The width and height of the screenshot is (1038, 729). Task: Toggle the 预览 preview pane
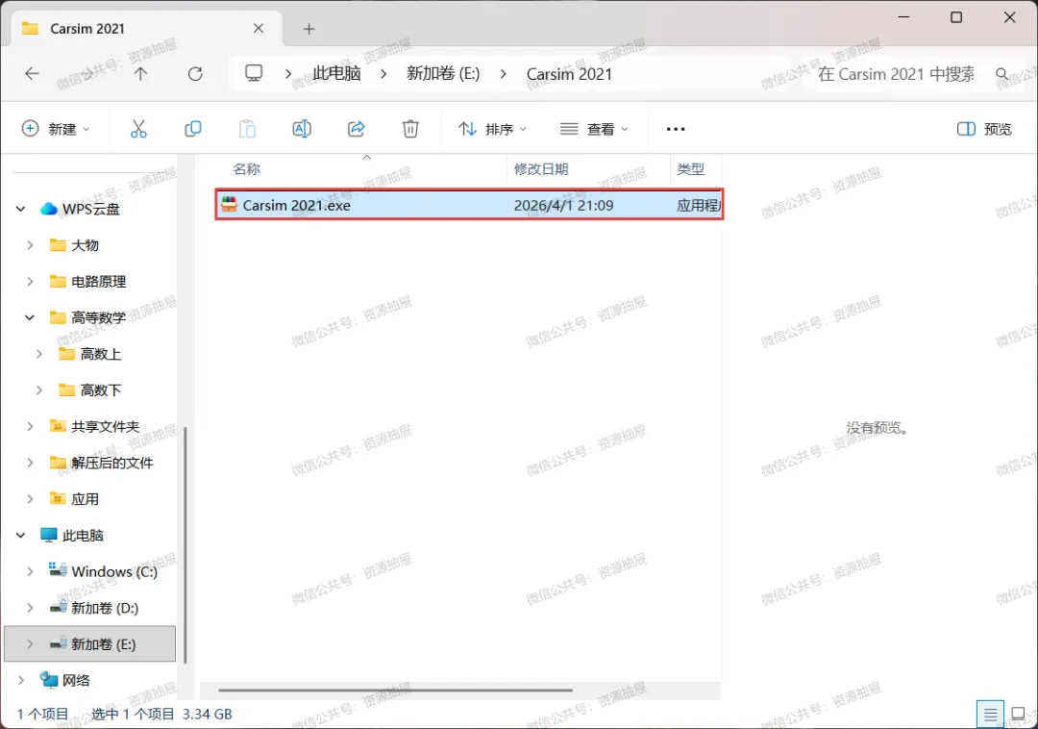coord(984,129)
